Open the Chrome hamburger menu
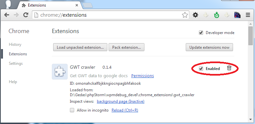The height and width of the screenshot is (124, 255). coord(248,15)
